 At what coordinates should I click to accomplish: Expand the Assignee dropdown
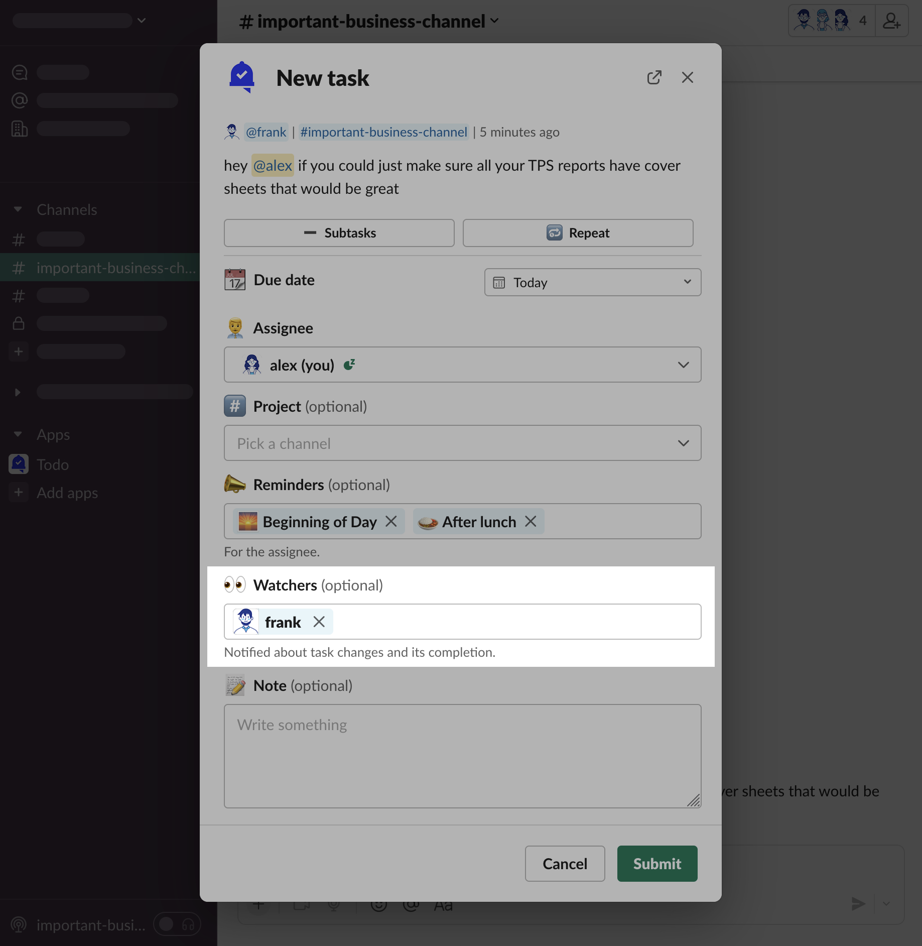[462, 365]
